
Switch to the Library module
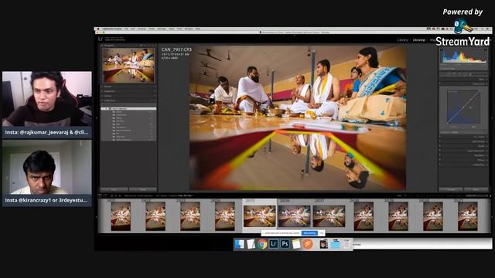402,40
